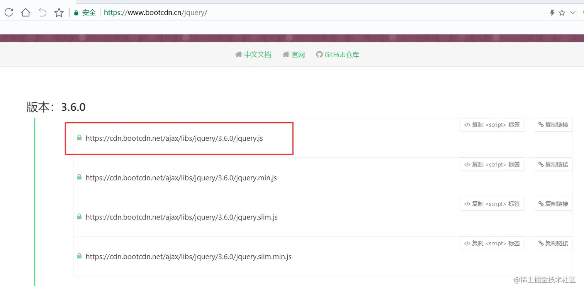Viewport: 584px width, 292px height.
Task: Click star icon at address bar right
Action: click(x=562, y=13)
